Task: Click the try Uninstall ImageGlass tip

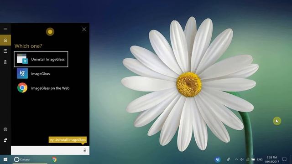Action: 68,140
